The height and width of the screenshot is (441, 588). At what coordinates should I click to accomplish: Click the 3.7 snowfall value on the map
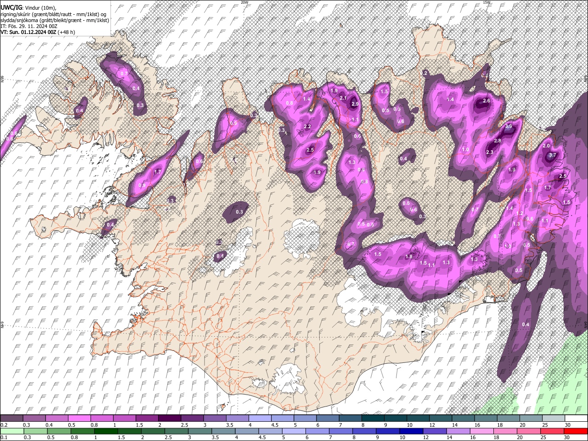[x=553, y=155]
